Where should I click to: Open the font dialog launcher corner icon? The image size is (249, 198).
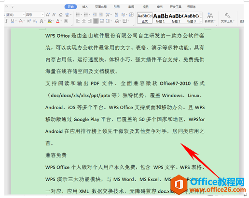click(72, 25)
